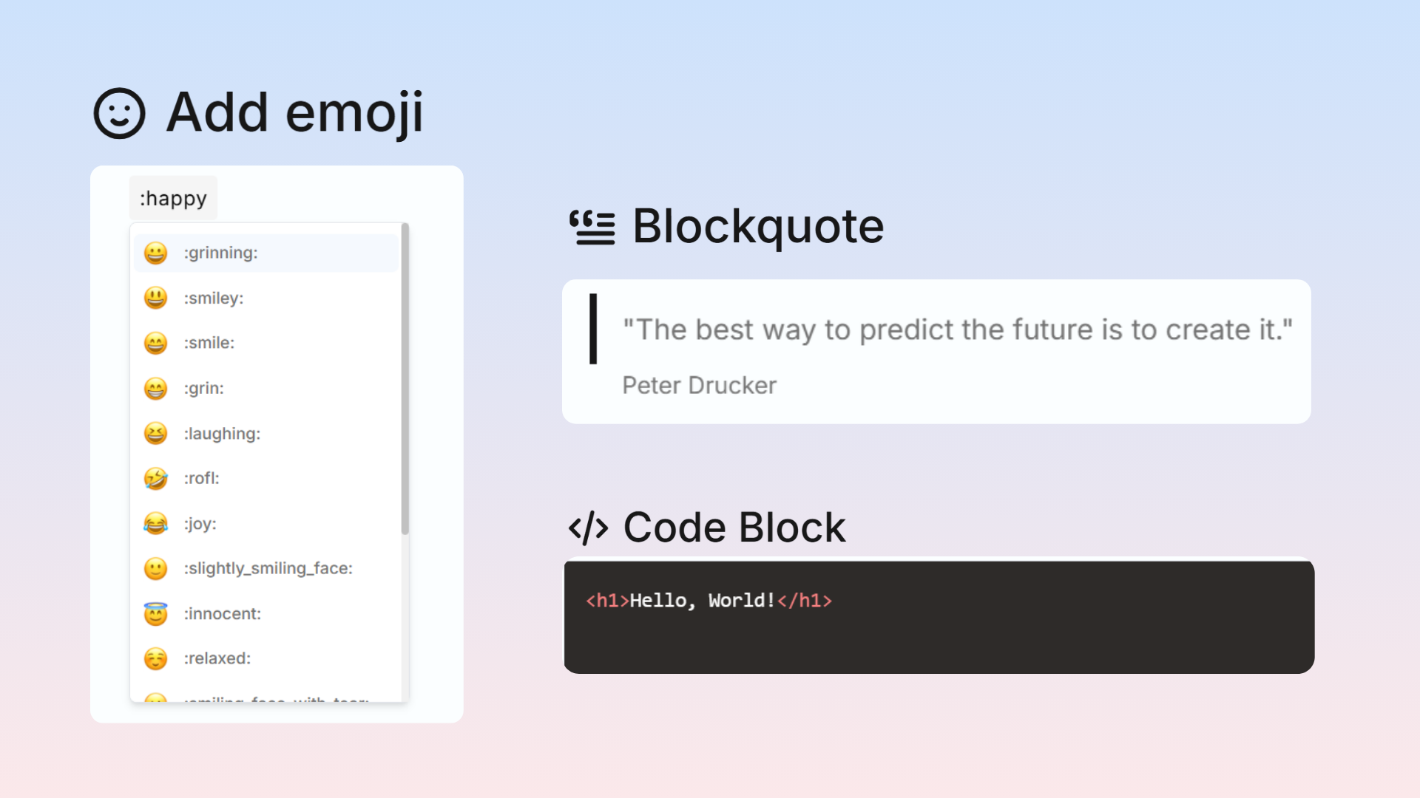Select :grin: from the emoji dropdown

[x=266, y=388]
